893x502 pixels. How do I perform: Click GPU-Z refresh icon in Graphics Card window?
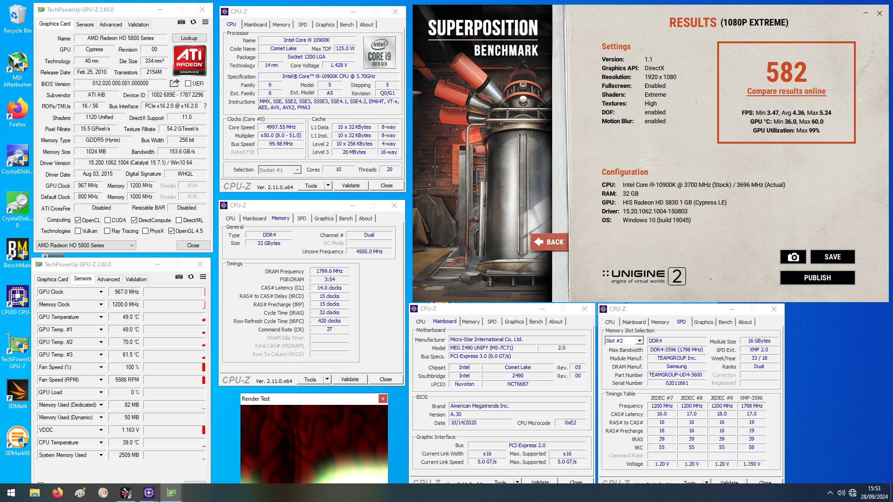tap(193, 22)
